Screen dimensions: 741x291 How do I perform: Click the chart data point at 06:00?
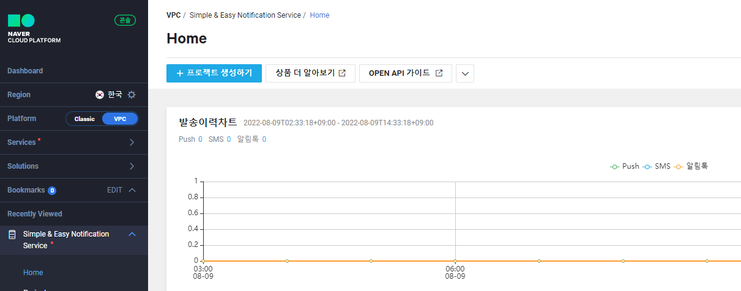pyautogui.click(x=455, y=261)
